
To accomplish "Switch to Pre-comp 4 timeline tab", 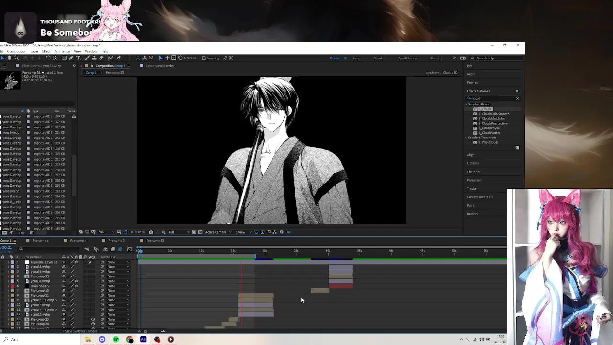I will (78, 241).
